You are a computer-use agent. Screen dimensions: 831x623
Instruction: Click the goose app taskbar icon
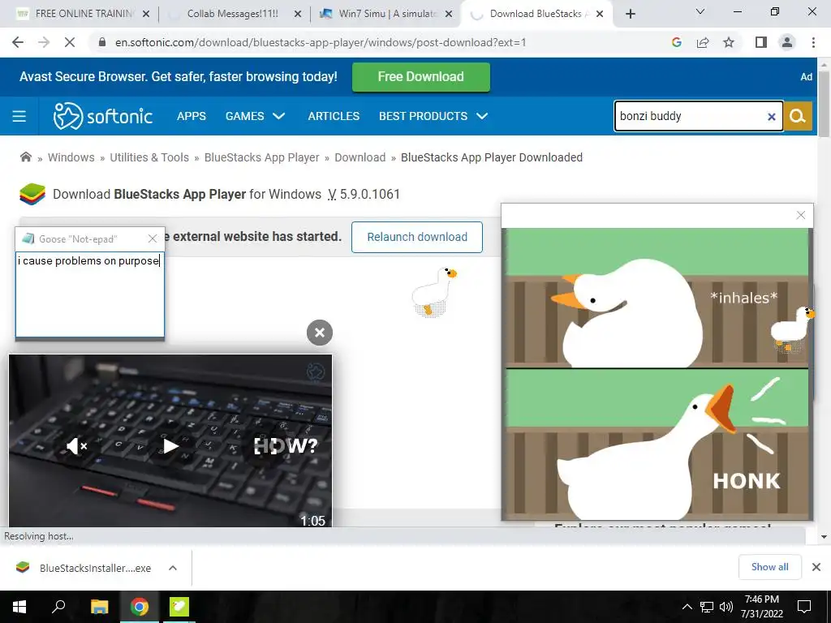point(179,607)
